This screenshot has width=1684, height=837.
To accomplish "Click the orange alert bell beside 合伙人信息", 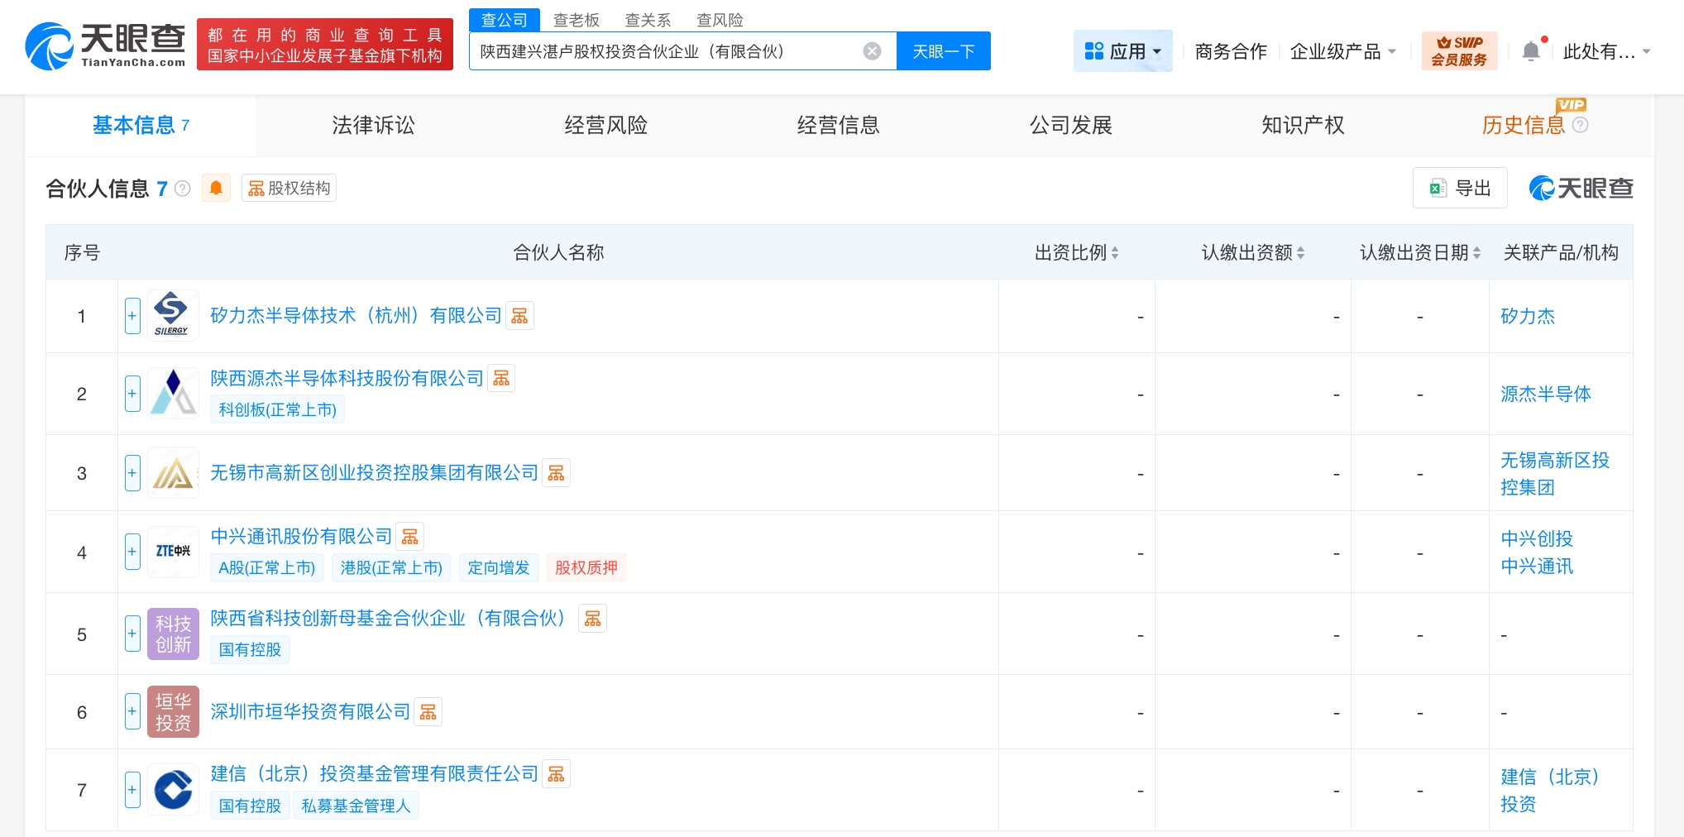I will tap(216, 189).
